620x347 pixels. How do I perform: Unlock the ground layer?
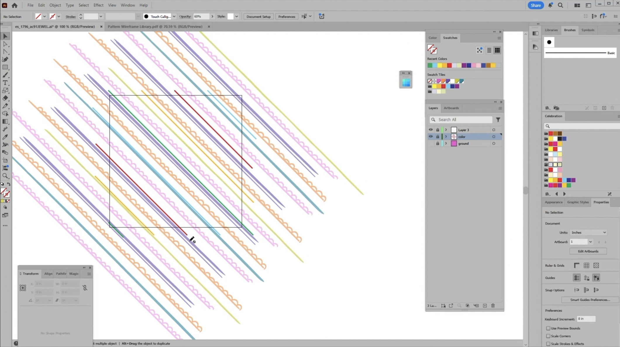click(x=438, y=143)
